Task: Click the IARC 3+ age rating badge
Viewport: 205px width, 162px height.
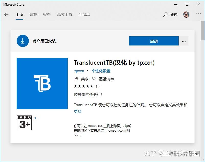Action: pyautogui.click(x=24, y=123)
